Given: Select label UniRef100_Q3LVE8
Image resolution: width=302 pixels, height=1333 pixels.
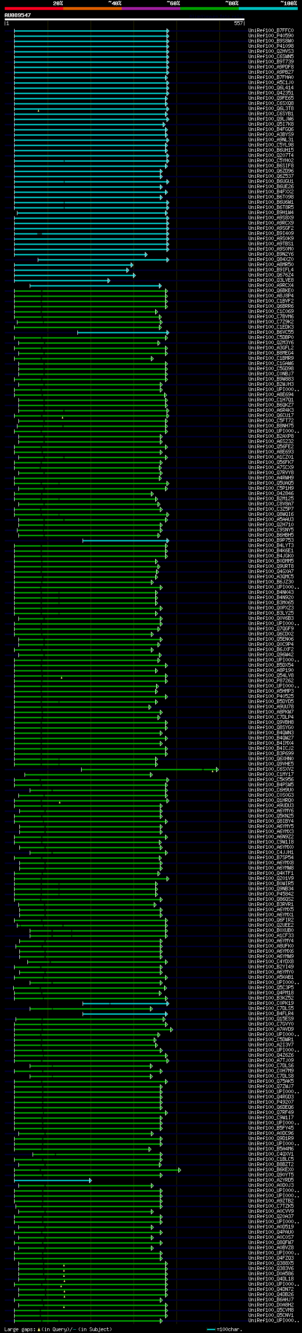Looking at the screenshot, I should tap(271, 280).
